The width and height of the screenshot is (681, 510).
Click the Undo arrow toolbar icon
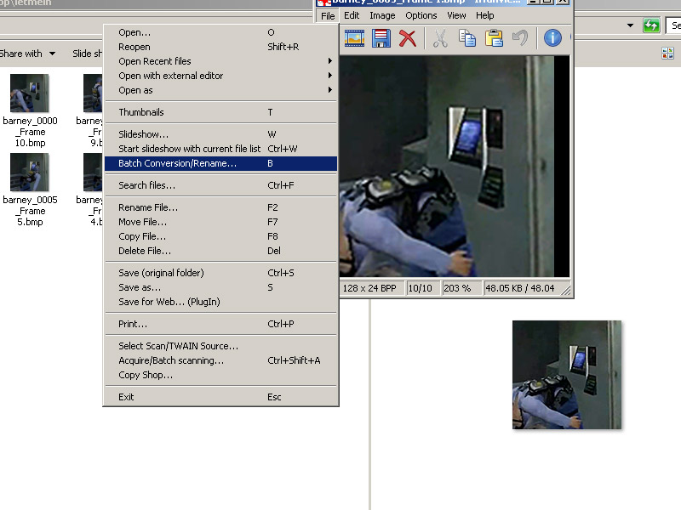520,38
